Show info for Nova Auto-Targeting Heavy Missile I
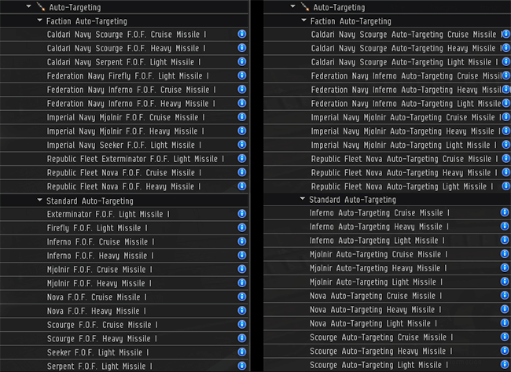The width and height of the screenshot is (511, 372). pyautogui.click(x=505, y=309)
